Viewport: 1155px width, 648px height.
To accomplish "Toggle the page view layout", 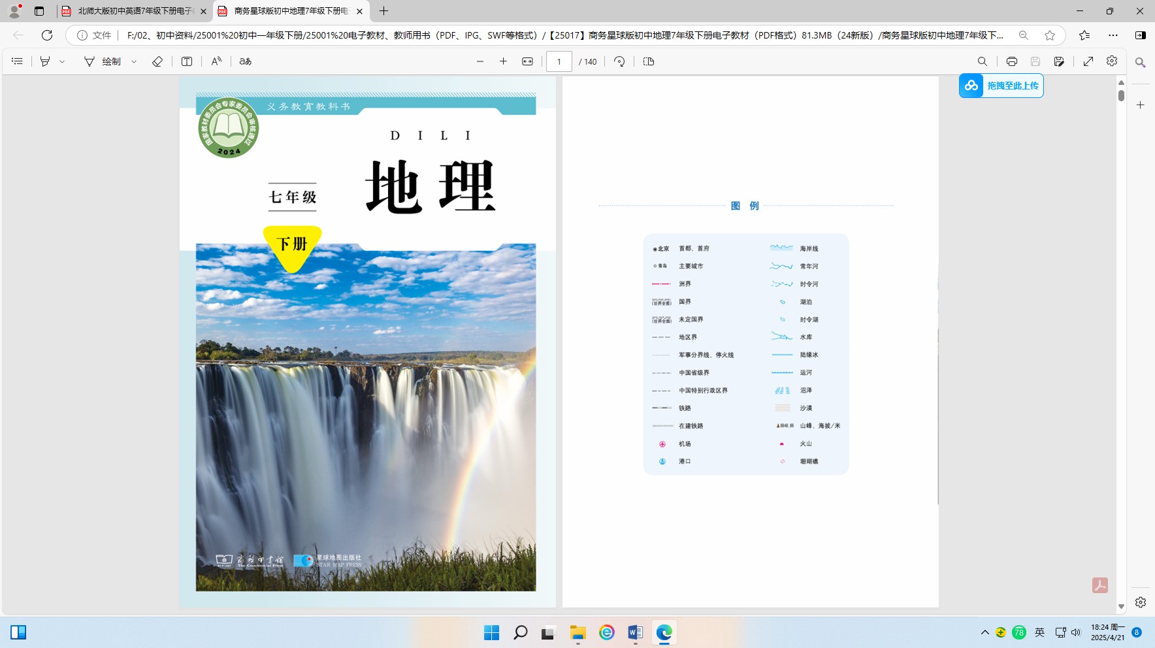I will (x=649, y=61).
